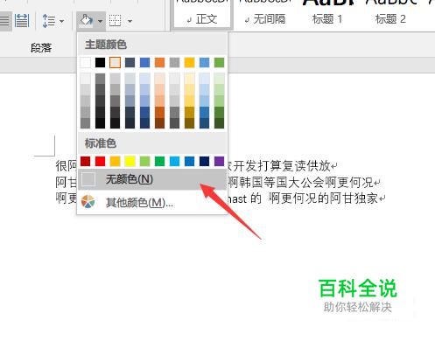
Task: Pick the gray swatch in theme colors top row
Action: 174,62
